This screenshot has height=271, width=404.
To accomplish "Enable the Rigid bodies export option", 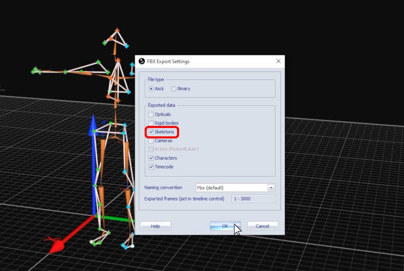I will [151, 123].
